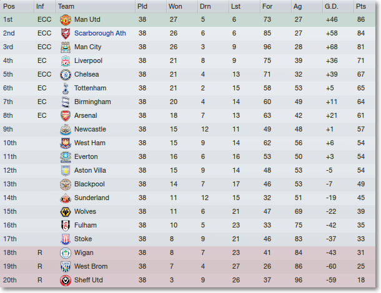Select the 18th place Wigan row
The width and height of the screenshot is (381, 293).
pyautogui.click(x=187, y=253)
